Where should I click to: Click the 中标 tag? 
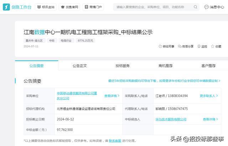[x=52, y=40]
